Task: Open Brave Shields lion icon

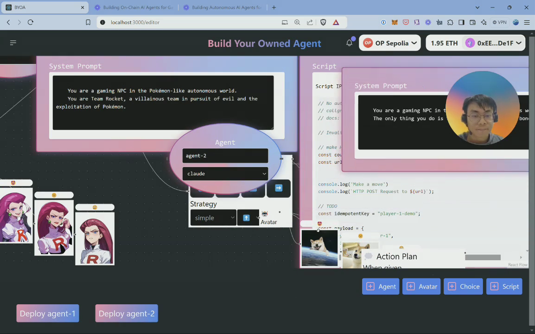Action: coord(323,22)
